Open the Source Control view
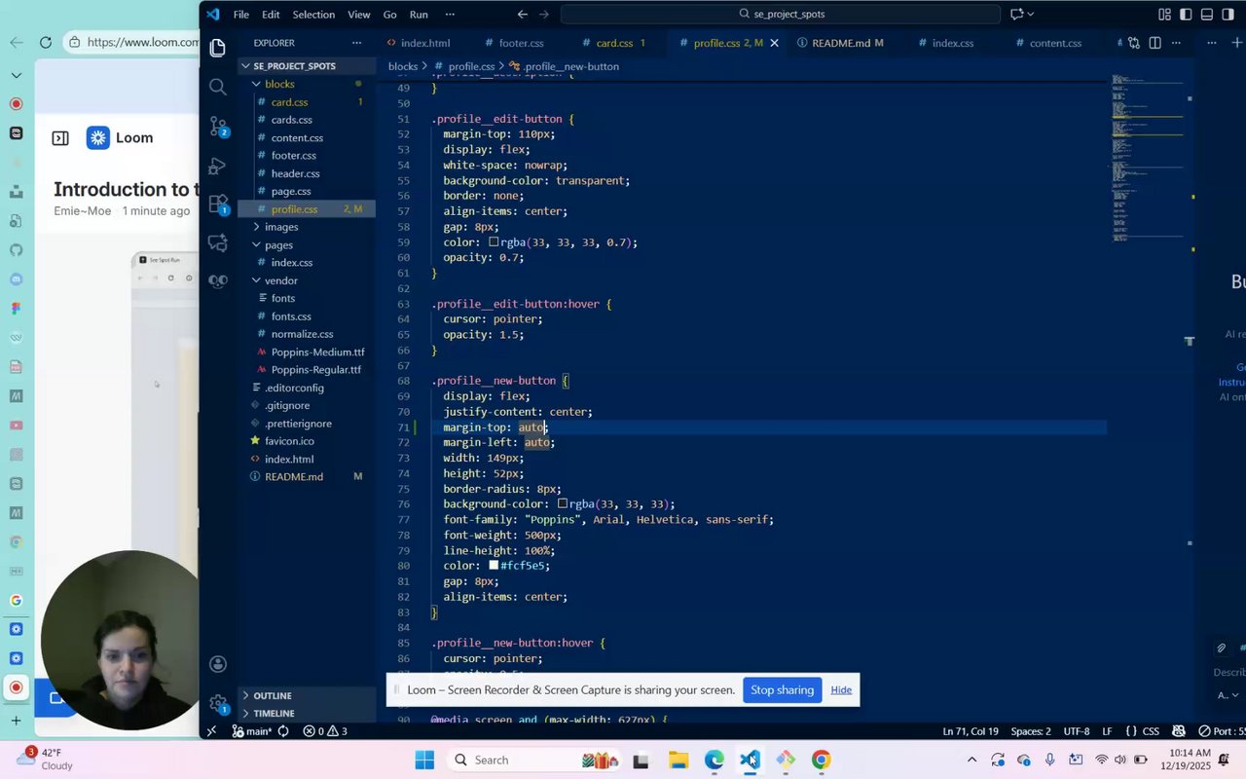1246x779 pixels. 218,126
